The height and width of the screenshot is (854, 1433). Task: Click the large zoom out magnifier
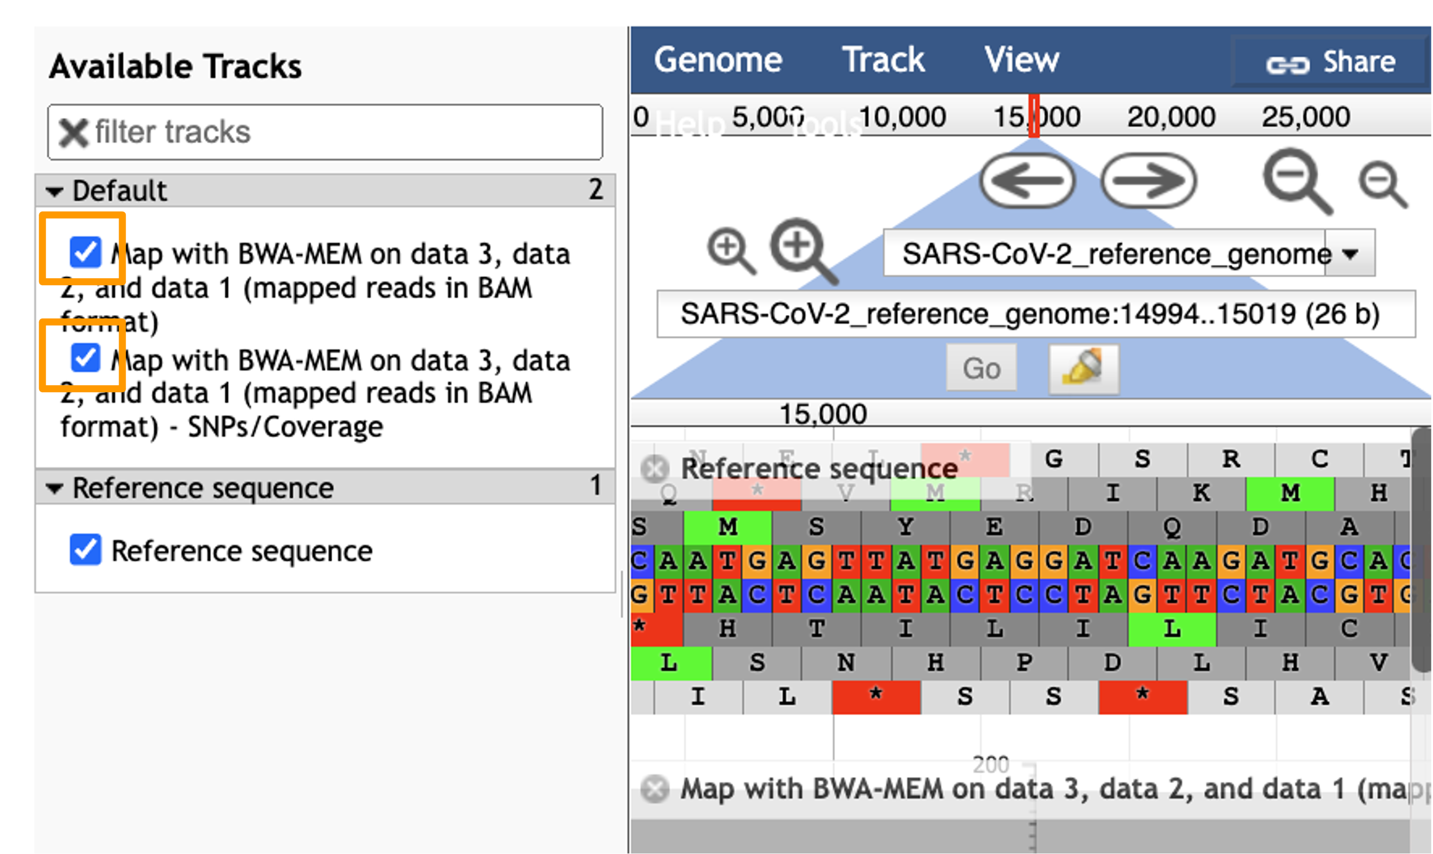tap(1298, 181)
